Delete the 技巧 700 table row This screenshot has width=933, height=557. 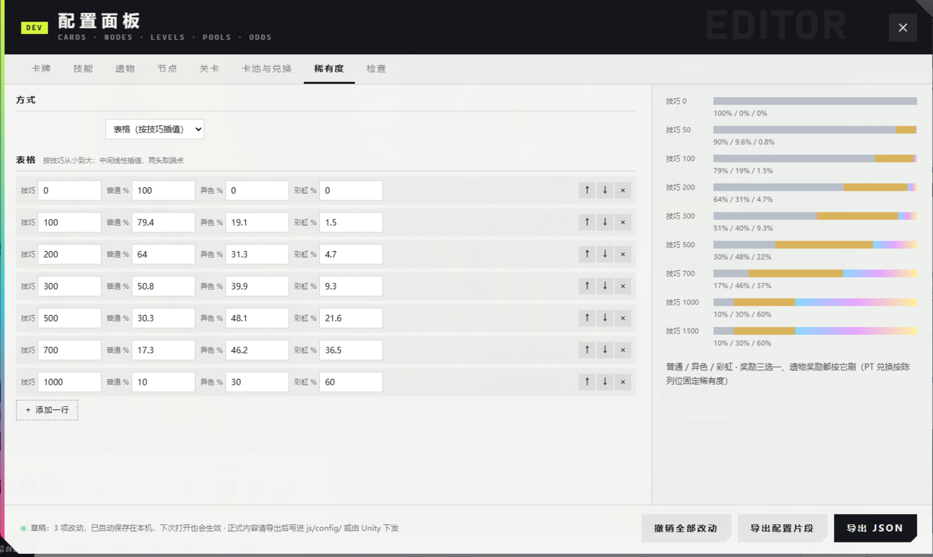(623, 350)
